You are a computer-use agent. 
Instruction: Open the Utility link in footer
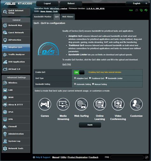click(63, 157)
